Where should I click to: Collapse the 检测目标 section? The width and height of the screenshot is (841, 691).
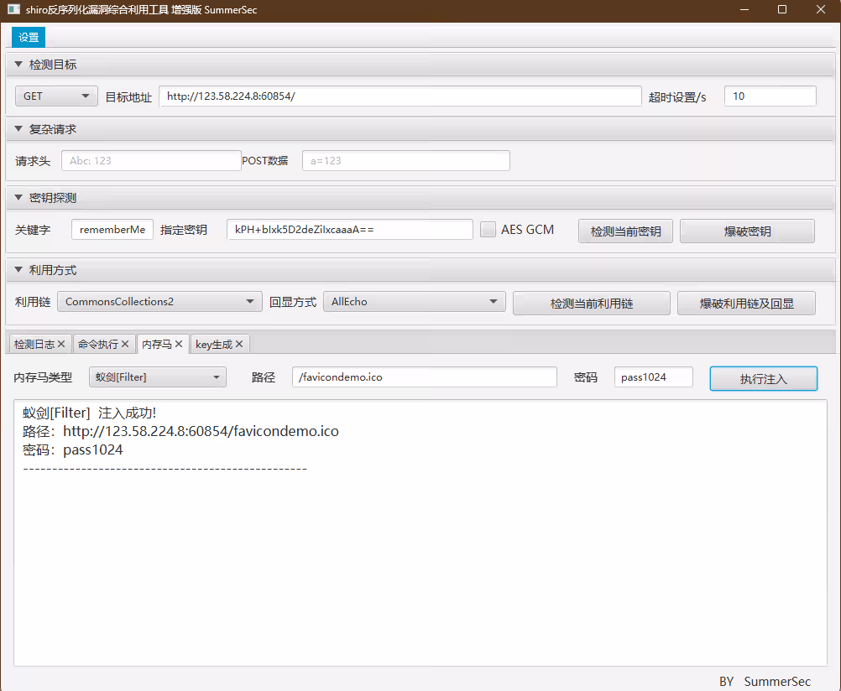(18, 65)
